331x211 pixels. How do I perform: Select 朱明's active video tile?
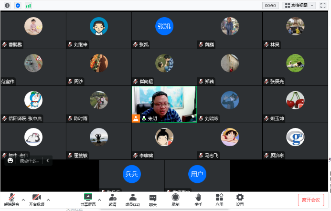[164, 104]
